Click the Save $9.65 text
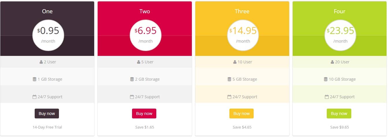Screen dimensions: 388x138 (x=339, y=127)
